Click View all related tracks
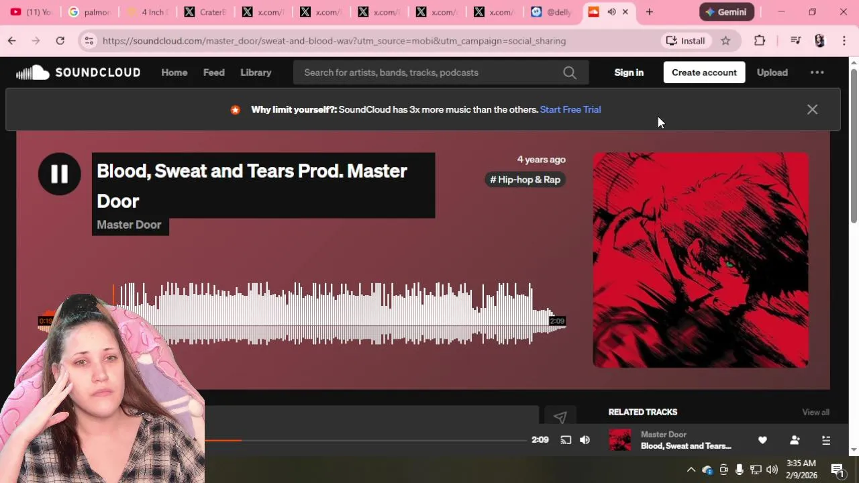 coord(815,412)
